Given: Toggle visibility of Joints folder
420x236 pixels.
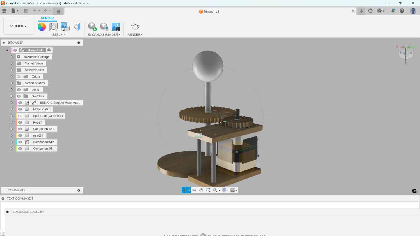Looking at the screenshot, I should 19,89.
